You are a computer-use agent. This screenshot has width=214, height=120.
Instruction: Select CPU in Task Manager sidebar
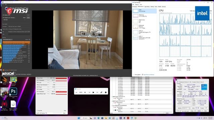[144, 11]
